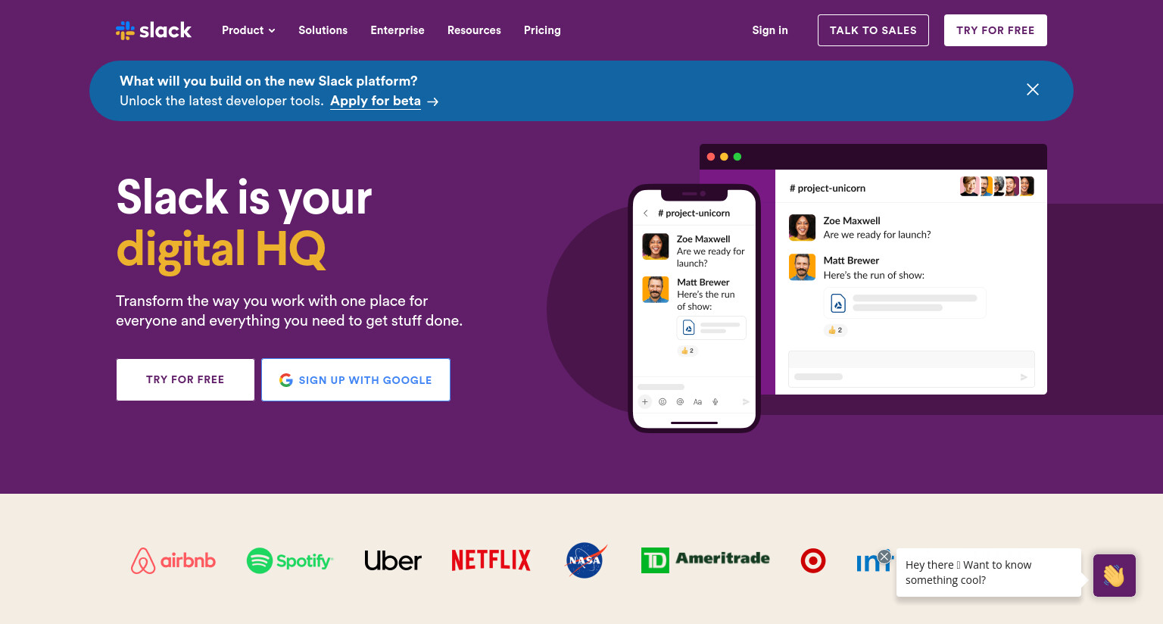The image size is (1163, 624).
Task: Dismiss the blue banner with X
Action: pyautogui.click(x=1033, y=89)
